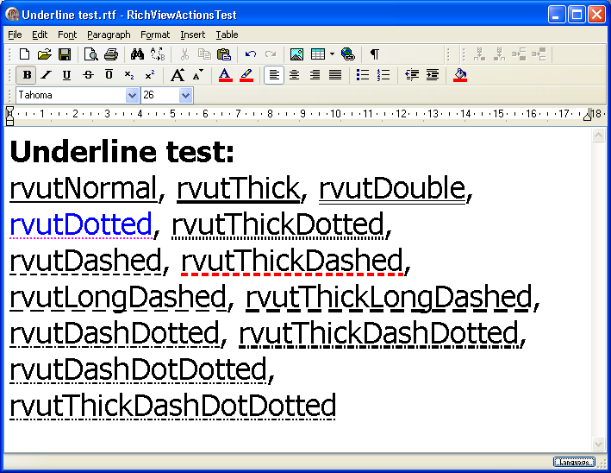Click the Undo arrow icon
Screen dimensions: 611x473
coord(251,54)
